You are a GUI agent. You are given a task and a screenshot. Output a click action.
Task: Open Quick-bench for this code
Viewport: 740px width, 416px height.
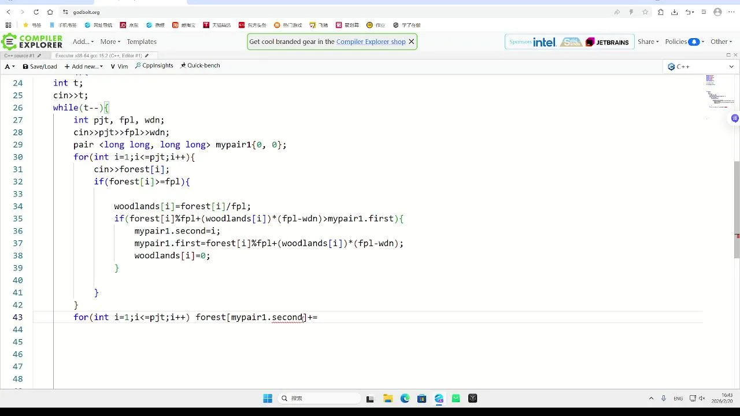tap(200, 66)
